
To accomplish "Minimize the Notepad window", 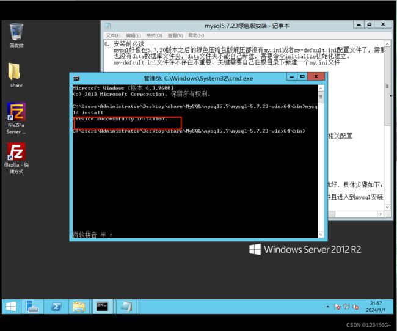I will [359, 24].
